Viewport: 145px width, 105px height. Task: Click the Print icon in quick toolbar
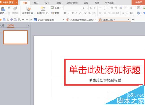[x=12, y=20]
